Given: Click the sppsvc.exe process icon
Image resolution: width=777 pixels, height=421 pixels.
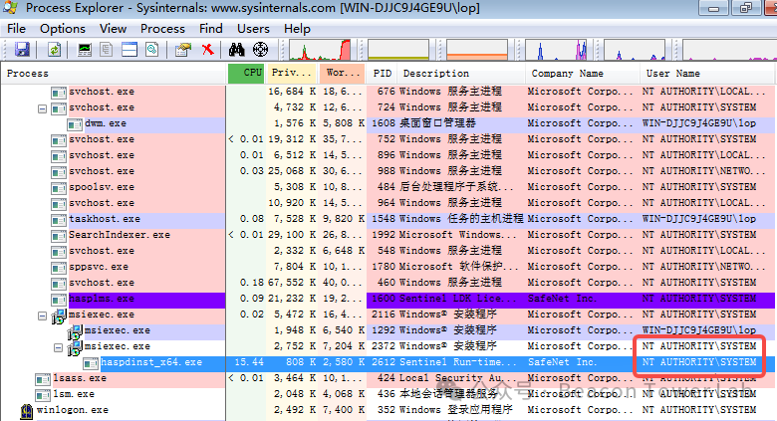Looking at the screenshot, I should click(x=59, y=268).
